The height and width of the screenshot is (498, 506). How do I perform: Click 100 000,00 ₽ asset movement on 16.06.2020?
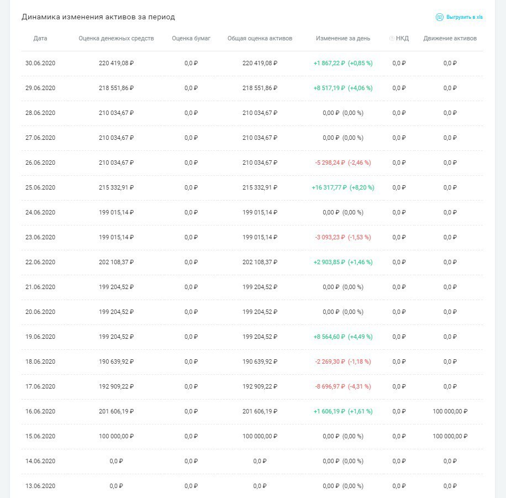pyautogui.click(x=450, y=411)
